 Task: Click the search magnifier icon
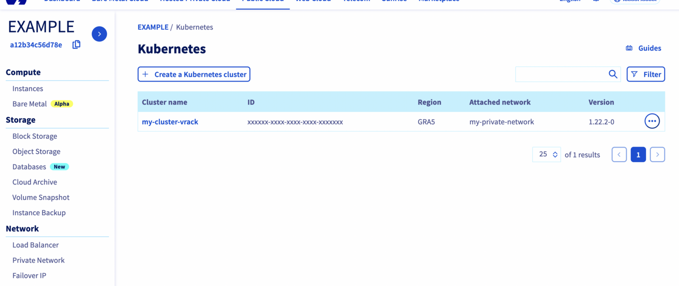pyautogui.click(x=613, y=74)
